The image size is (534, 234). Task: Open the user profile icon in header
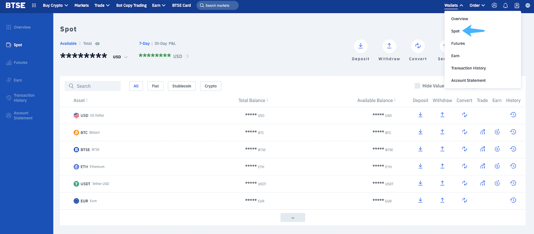[494, 5]
